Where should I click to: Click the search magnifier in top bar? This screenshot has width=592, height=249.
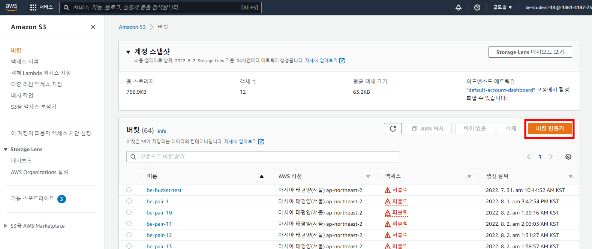66,7
